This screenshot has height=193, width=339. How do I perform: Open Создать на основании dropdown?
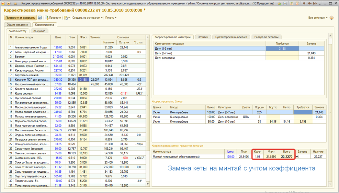point(87,18)
